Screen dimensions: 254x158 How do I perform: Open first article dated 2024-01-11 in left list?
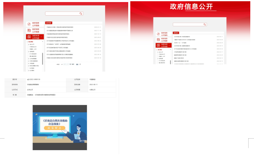(x=60, y=27)
